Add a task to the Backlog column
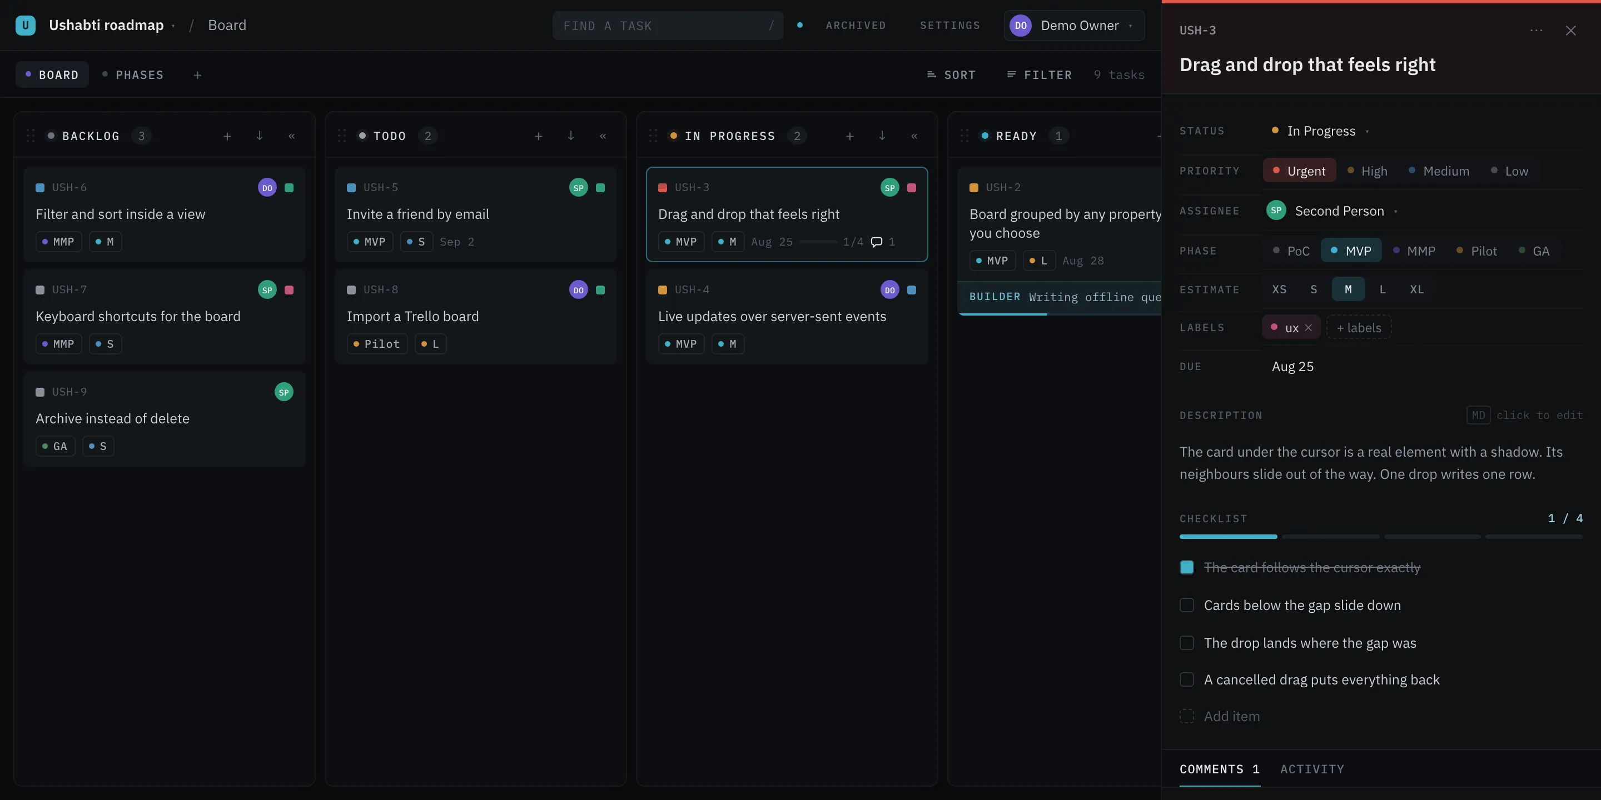This screenshot has width=1601, height=800. pos(227,136)
